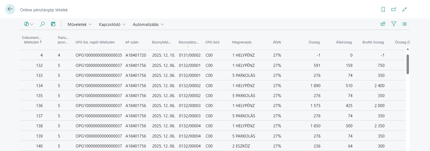Click the Bruttó összeg column header
Image resolution: width=430 pixels, height=151 pixels.
[373, 42]
